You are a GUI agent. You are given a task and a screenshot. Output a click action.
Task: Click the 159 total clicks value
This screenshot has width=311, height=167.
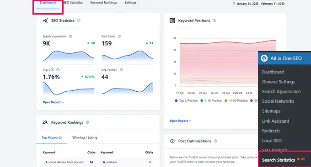coord(107,43)
